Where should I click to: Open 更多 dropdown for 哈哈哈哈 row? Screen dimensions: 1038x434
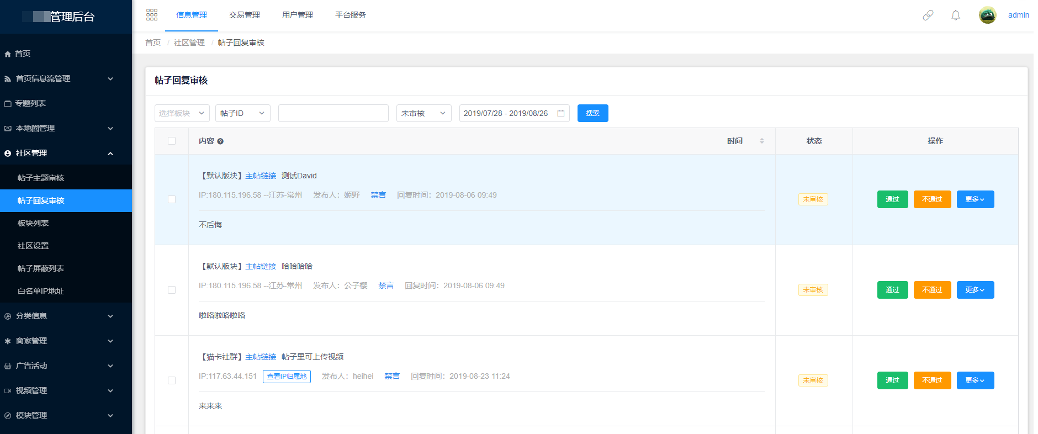click(x=976, y=290)
